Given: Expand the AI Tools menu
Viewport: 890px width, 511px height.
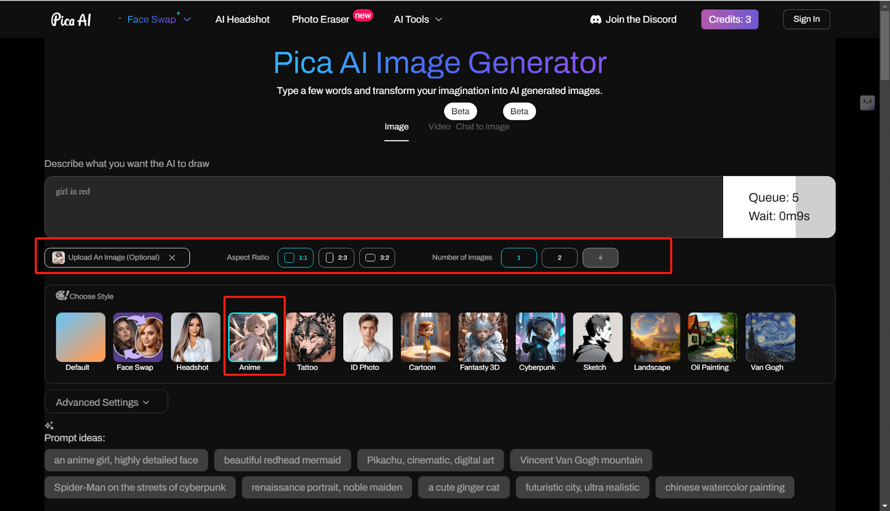Looking at the screenshot, I should 418,19.
